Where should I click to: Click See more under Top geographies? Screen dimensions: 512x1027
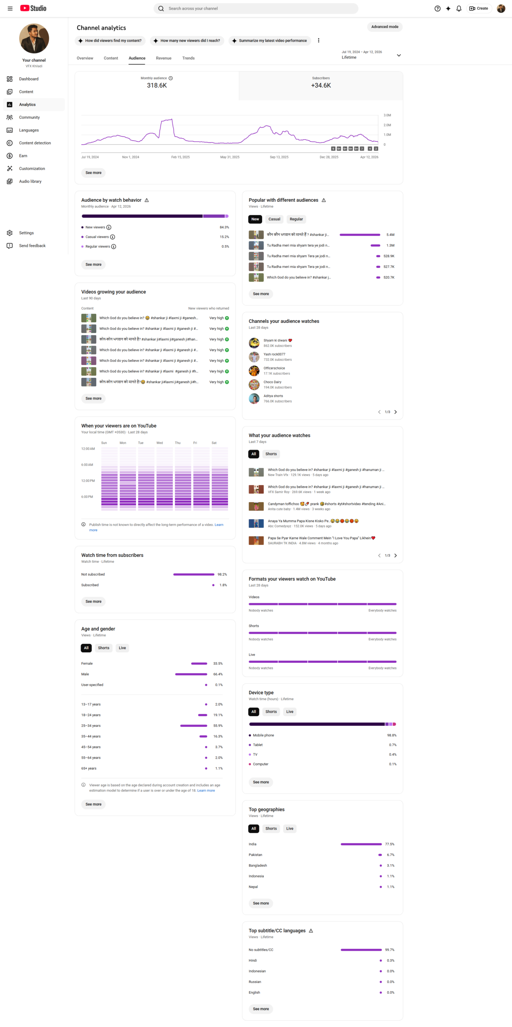tap(261, 903)
